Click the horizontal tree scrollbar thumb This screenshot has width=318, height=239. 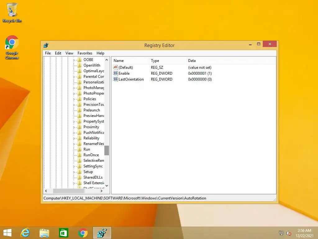click(69, 191)
